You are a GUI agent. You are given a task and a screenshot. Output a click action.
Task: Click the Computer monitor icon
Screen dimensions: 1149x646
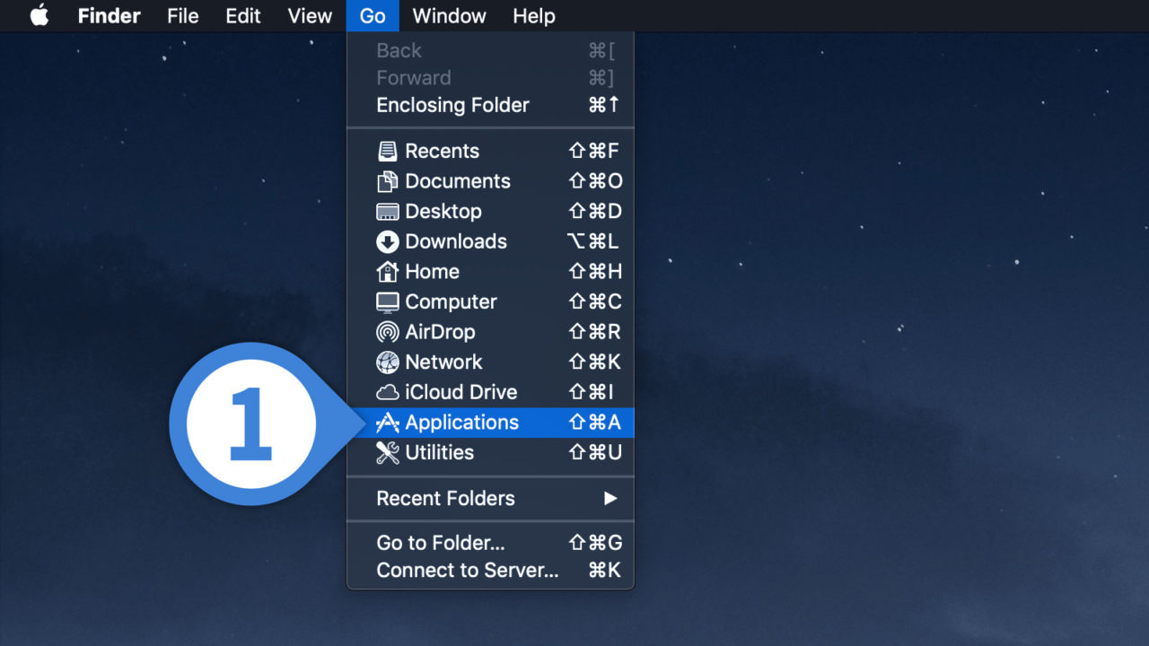point(387,302)
